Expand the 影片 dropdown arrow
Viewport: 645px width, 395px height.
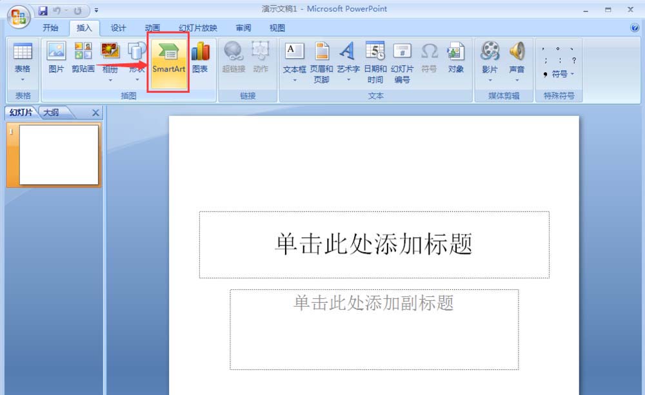[x=490, y=80]
